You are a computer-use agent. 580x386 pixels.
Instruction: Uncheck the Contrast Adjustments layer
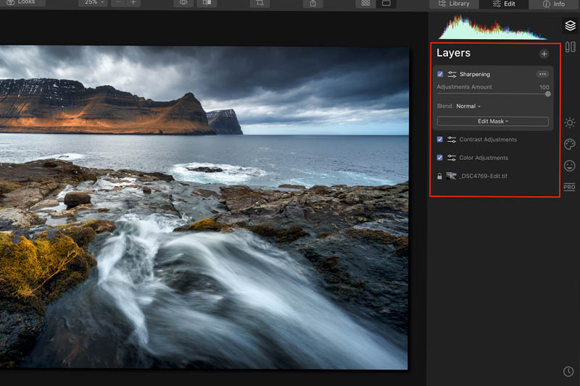(440, 139)
